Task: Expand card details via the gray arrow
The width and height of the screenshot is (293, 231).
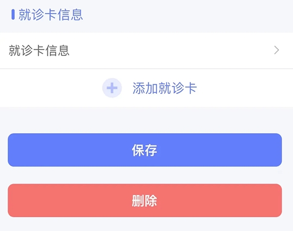Action: [x=276, y=50]
